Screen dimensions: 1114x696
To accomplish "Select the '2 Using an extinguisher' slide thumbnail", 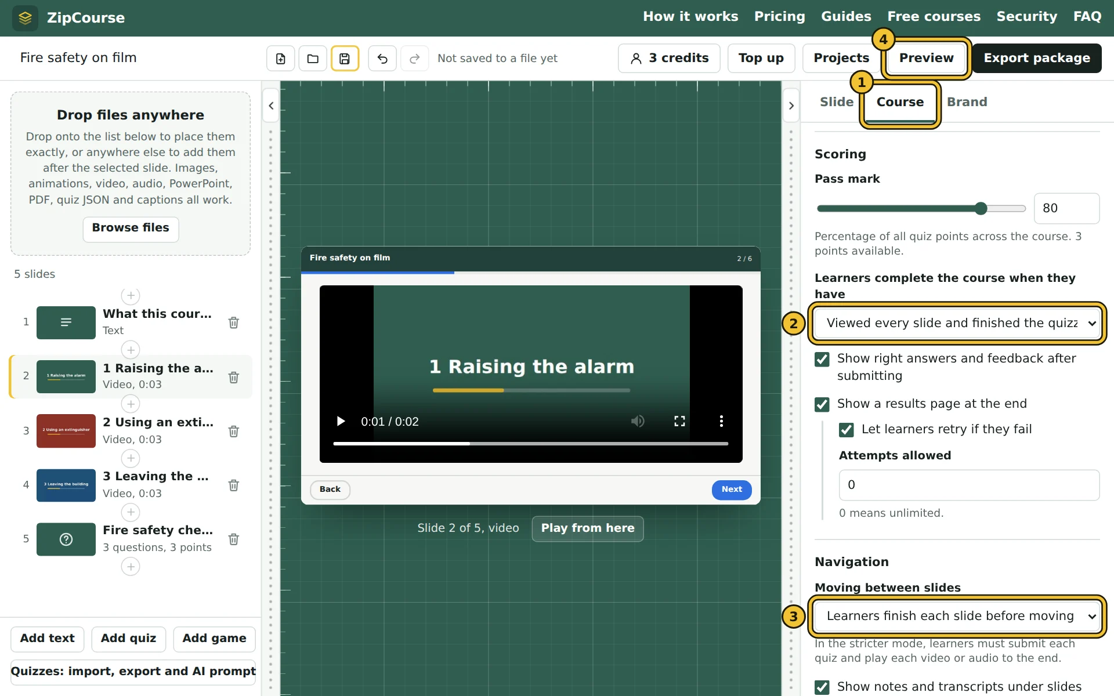I will (x=66, y=431).
